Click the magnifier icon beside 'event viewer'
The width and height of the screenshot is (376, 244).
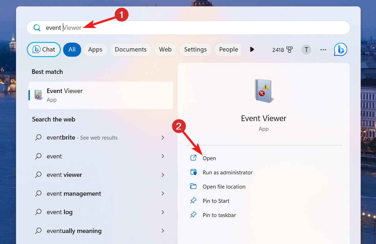tap(38, 175)
